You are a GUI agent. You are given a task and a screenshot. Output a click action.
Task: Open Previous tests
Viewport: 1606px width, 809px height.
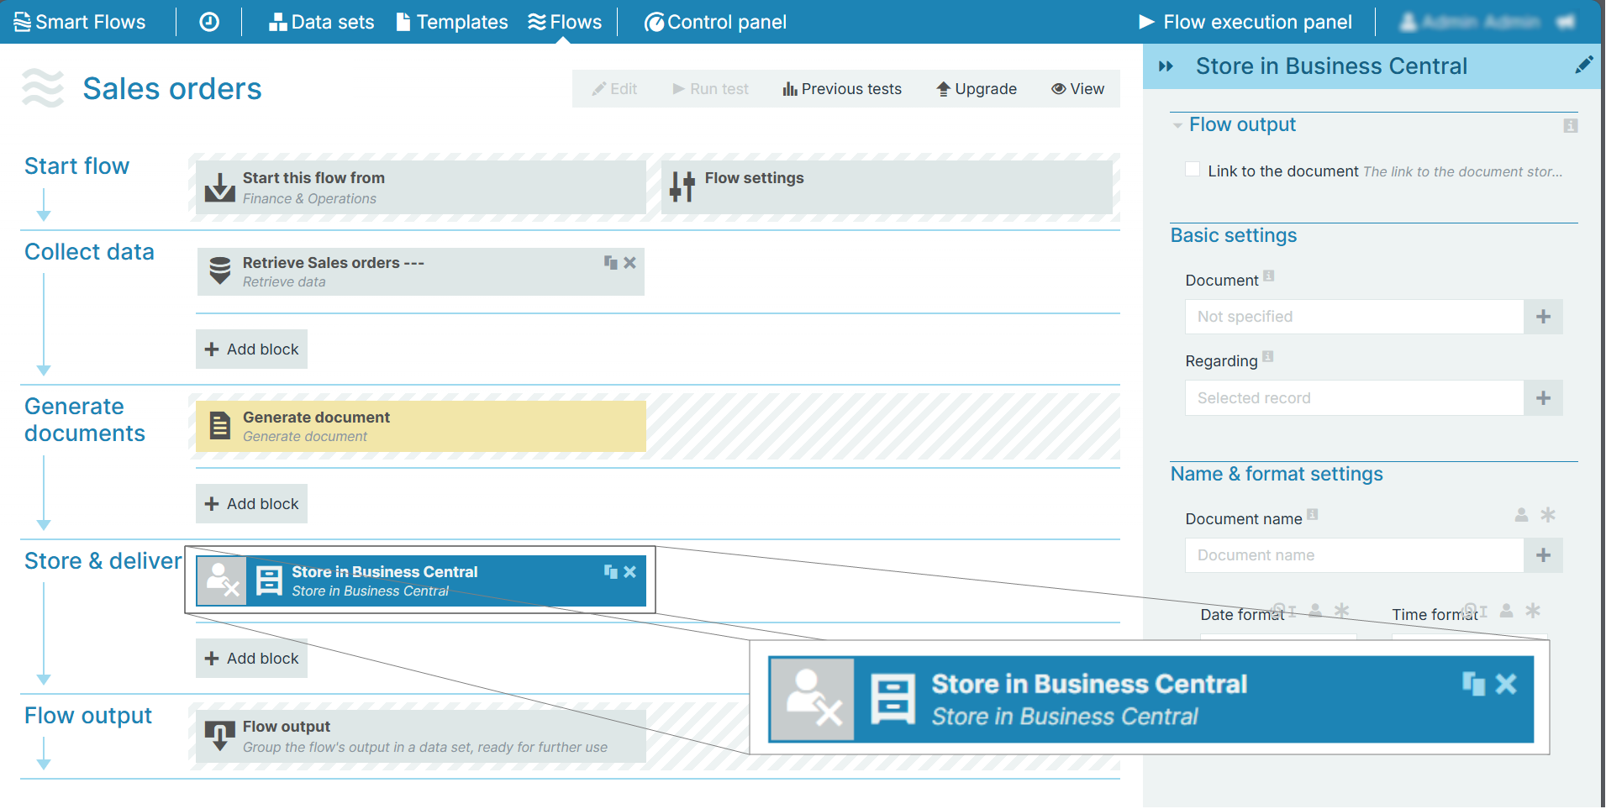coord(842,89)
